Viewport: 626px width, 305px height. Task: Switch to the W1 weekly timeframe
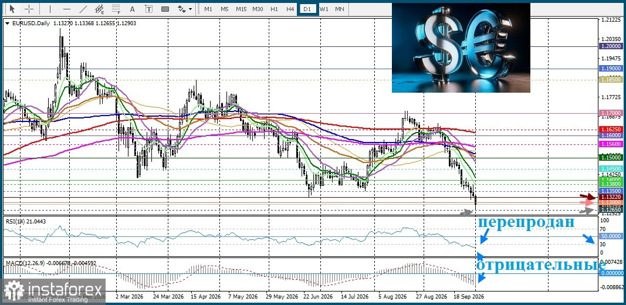[324, 9]
